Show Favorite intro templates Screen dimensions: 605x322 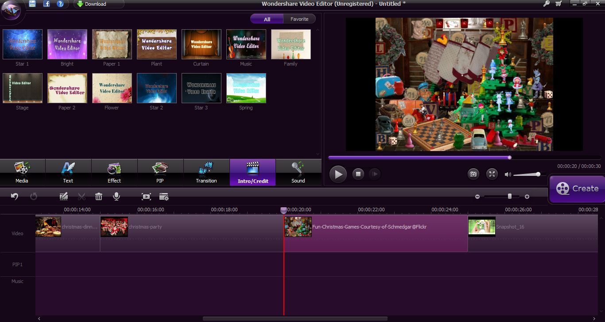point(299,19)
